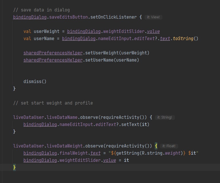The height and width of the screenshot is (183, 220).
Task: Click the comment "// save data in dialog"
Action: [41, 10]
